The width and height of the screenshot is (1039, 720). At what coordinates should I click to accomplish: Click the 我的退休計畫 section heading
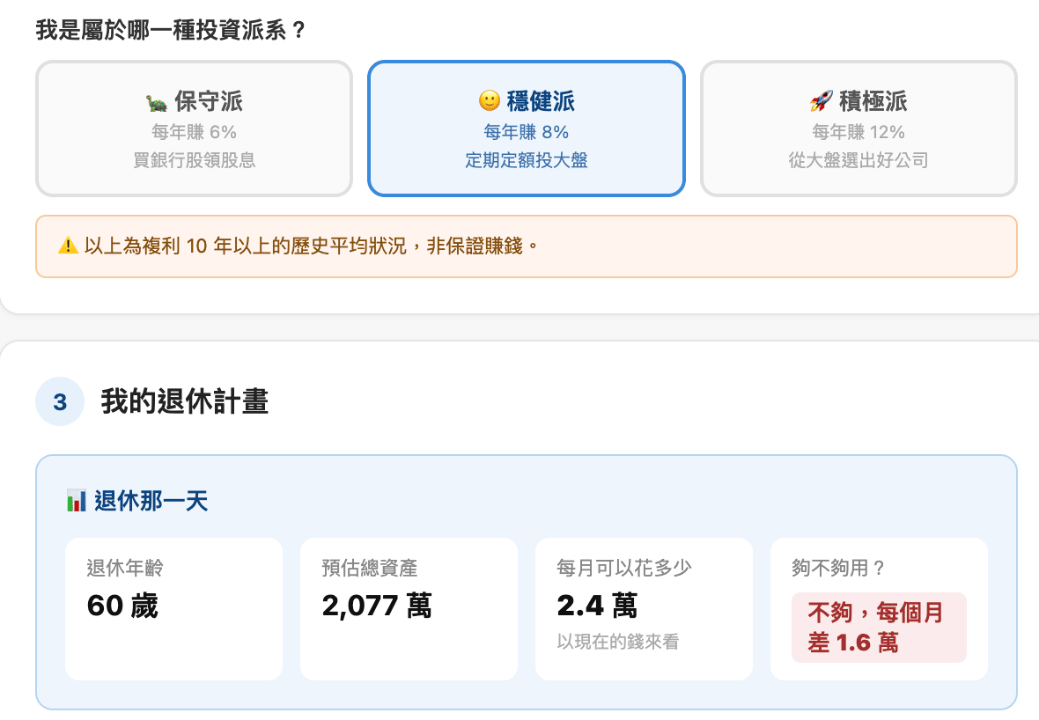[x=184, y=401]
